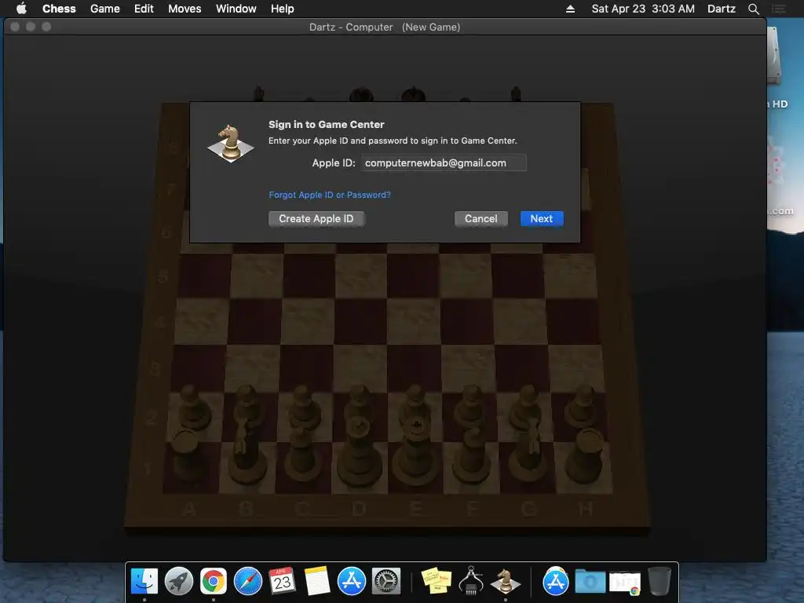Open Google Chrome from the dock
The height and width of the screenshot is (603, 804).
tap(214, 582)
